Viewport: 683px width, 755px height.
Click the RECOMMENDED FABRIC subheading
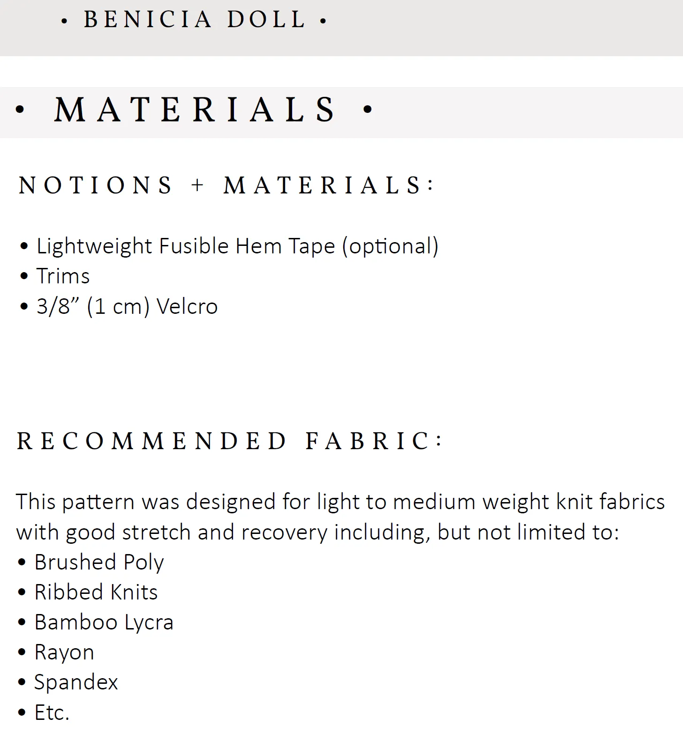pos(229,441)
